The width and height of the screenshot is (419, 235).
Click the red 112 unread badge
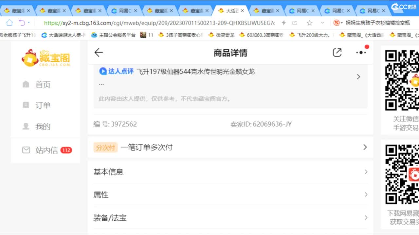66,150
